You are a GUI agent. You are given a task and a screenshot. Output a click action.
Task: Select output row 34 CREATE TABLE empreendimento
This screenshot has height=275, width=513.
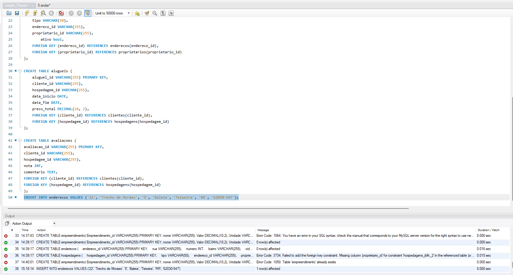[256, 242]
